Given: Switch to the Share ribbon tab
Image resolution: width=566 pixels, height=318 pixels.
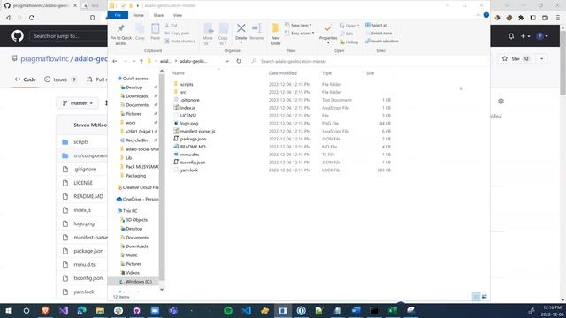Looking at the screenshot, I should (x=158, y=15).
